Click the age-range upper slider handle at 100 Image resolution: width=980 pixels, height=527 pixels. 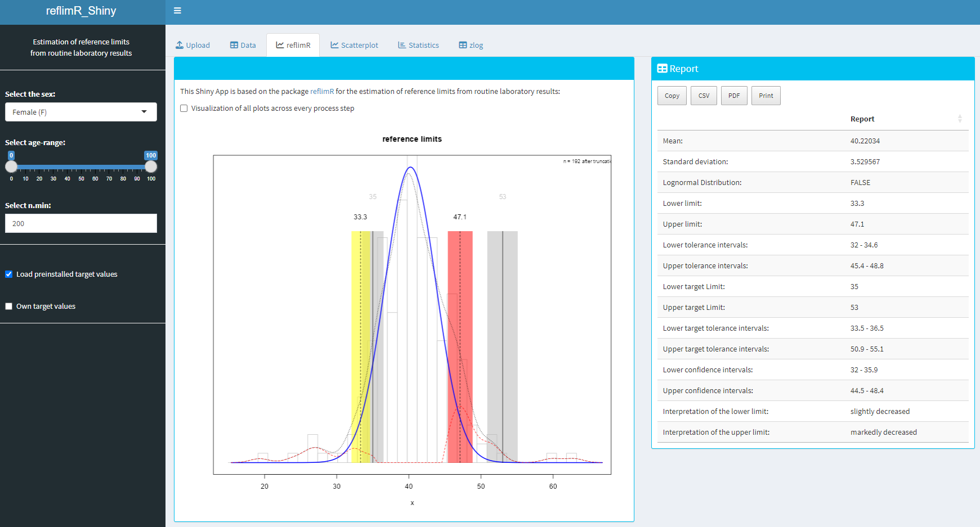click(151, 166)
